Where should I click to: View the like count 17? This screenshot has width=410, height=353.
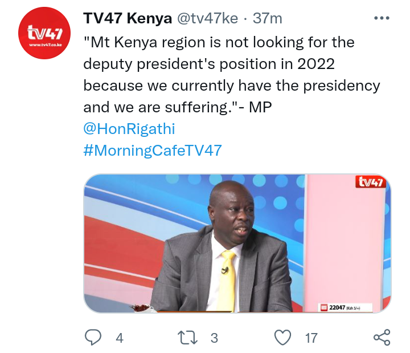[311, 338]
